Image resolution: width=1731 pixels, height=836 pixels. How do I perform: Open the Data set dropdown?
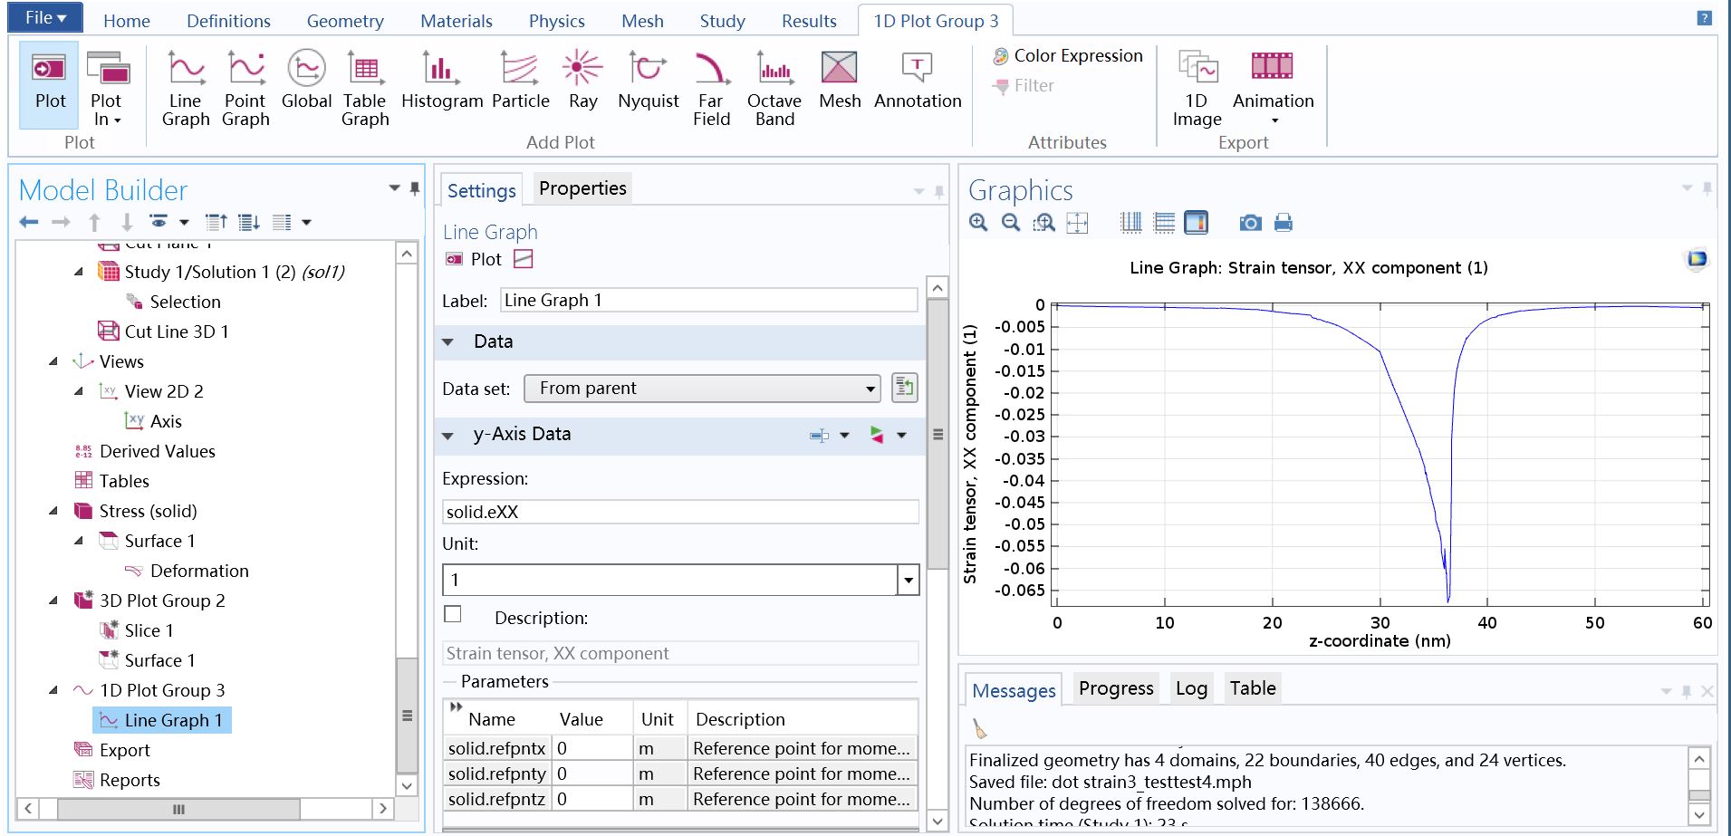tap(702, 389)
